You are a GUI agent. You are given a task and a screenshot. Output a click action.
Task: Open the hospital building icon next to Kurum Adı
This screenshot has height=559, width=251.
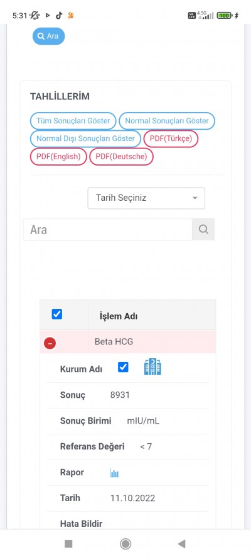point(152,367)
